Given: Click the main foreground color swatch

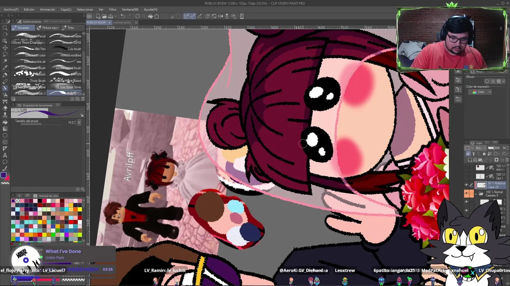Looking at the screenshot, I should (3, 175).
